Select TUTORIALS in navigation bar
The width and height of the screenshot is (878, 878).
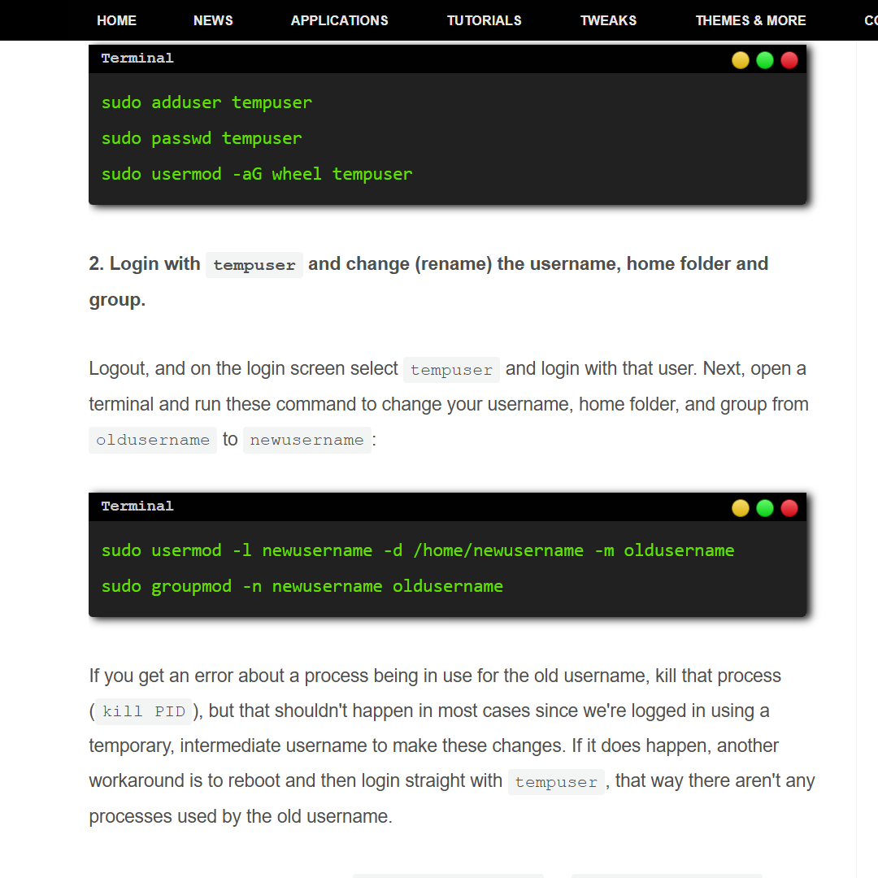click(484, 20)
